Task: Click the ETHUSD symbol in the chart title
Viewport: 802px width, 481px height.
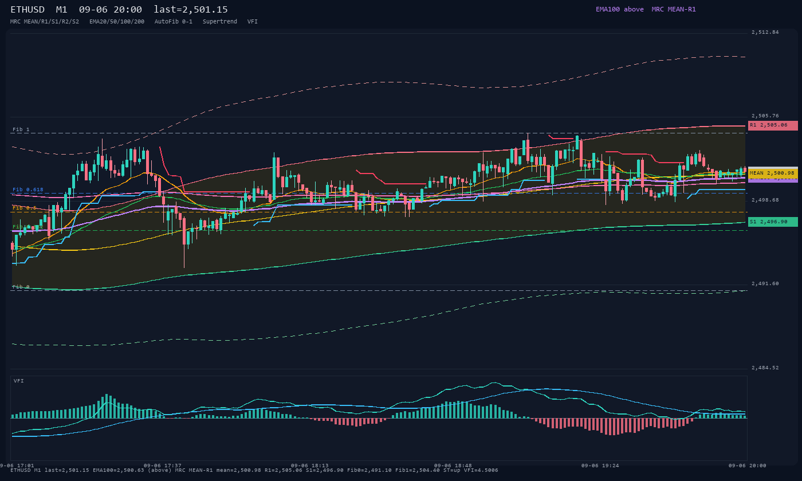Action: [27, 10]
